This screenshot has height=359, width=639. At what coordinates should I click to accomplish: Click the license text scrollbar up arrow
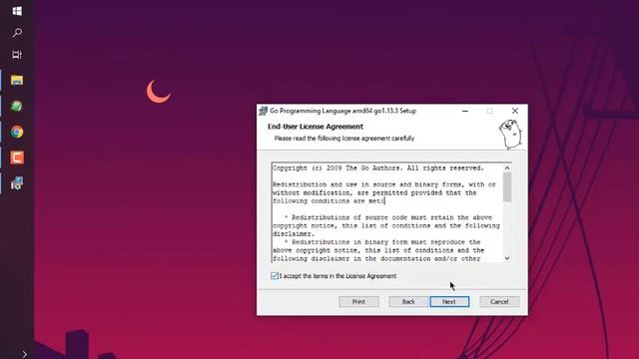coord(507,168)
